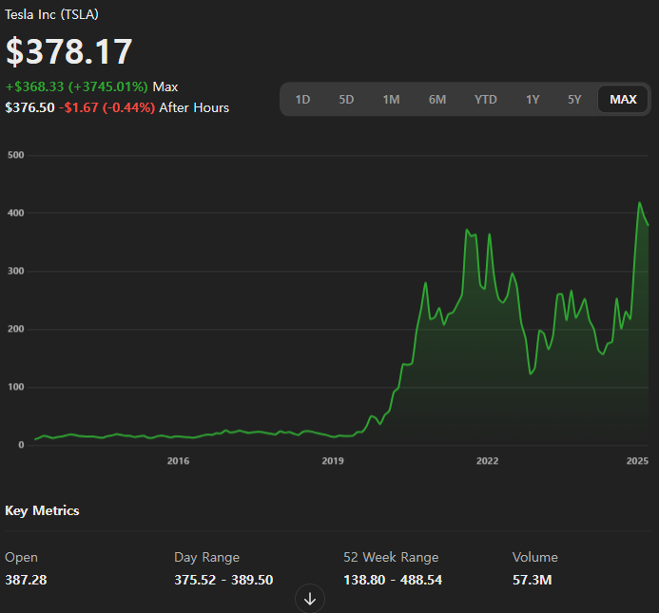This screenshot has height=613, width=659.
Task: Click the $378.17 current price
Action: [x=69, y=51]
